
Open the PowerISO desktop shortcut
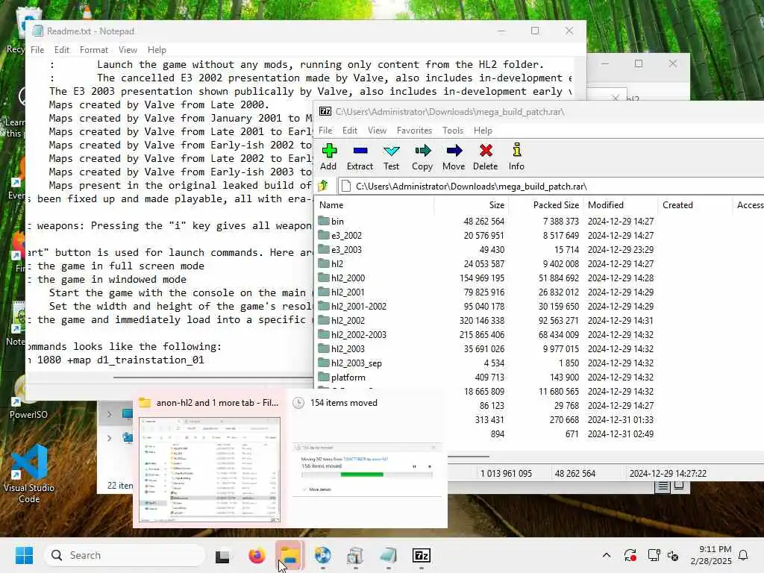[28, 397]
